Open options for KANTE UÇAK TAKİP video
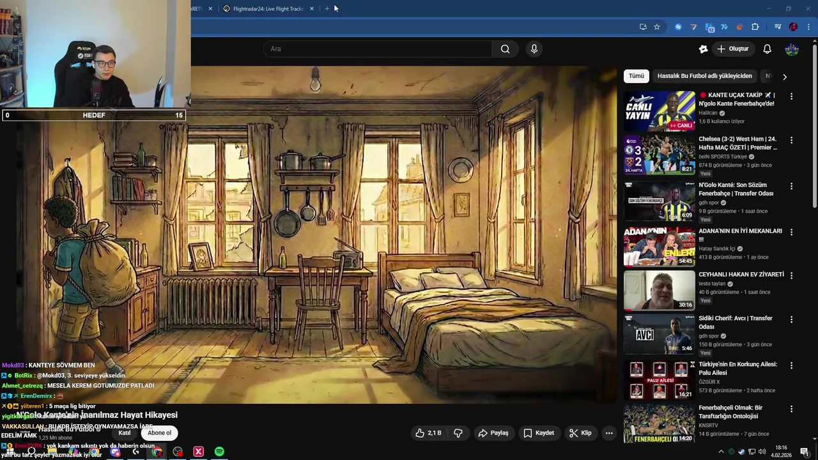 tap(791, 96)
